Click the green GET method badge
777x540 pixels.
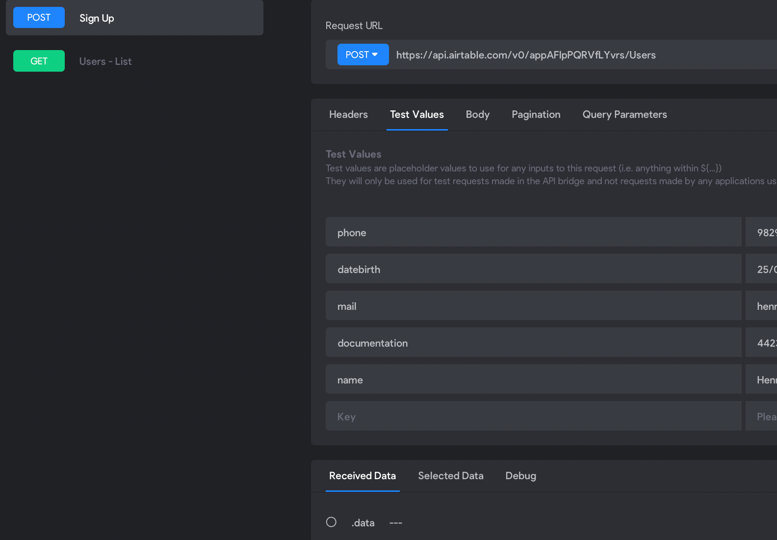pos(39,61)
